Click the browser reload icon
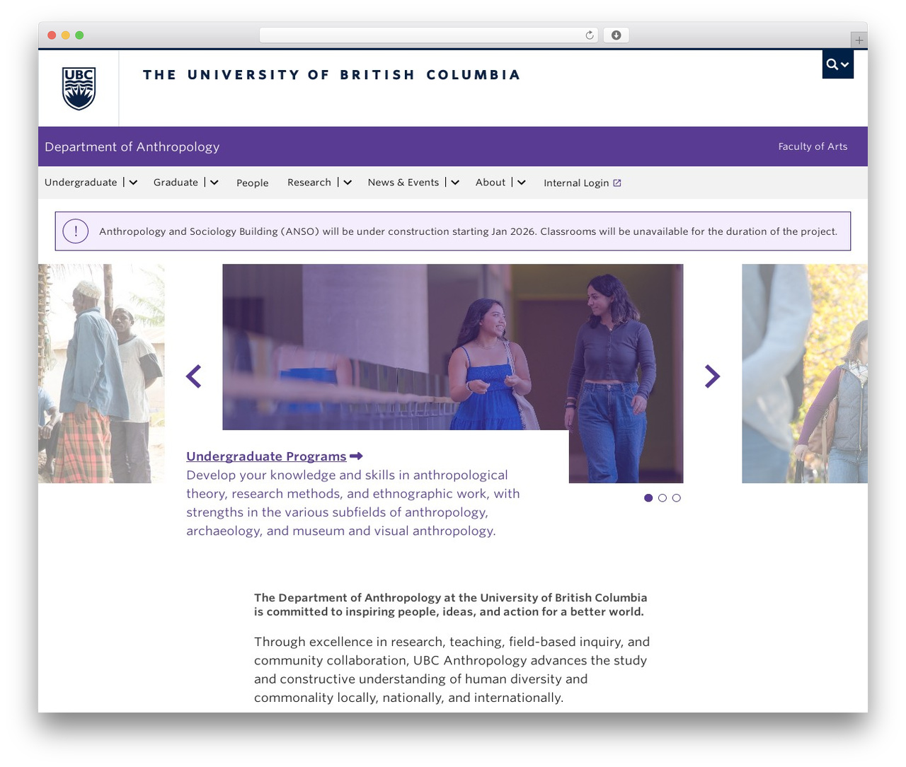Screen dimensions: 906x767 tap(589, 35)
